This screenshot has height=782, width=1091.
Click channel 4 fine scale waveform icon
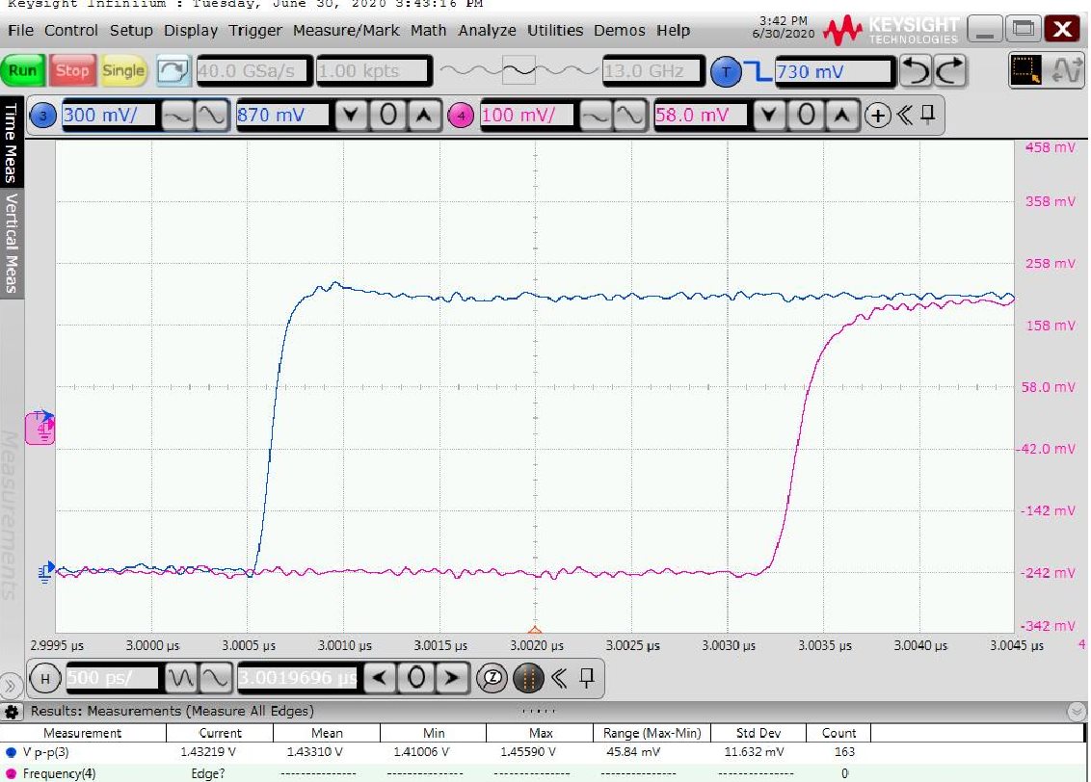[629, 116]
